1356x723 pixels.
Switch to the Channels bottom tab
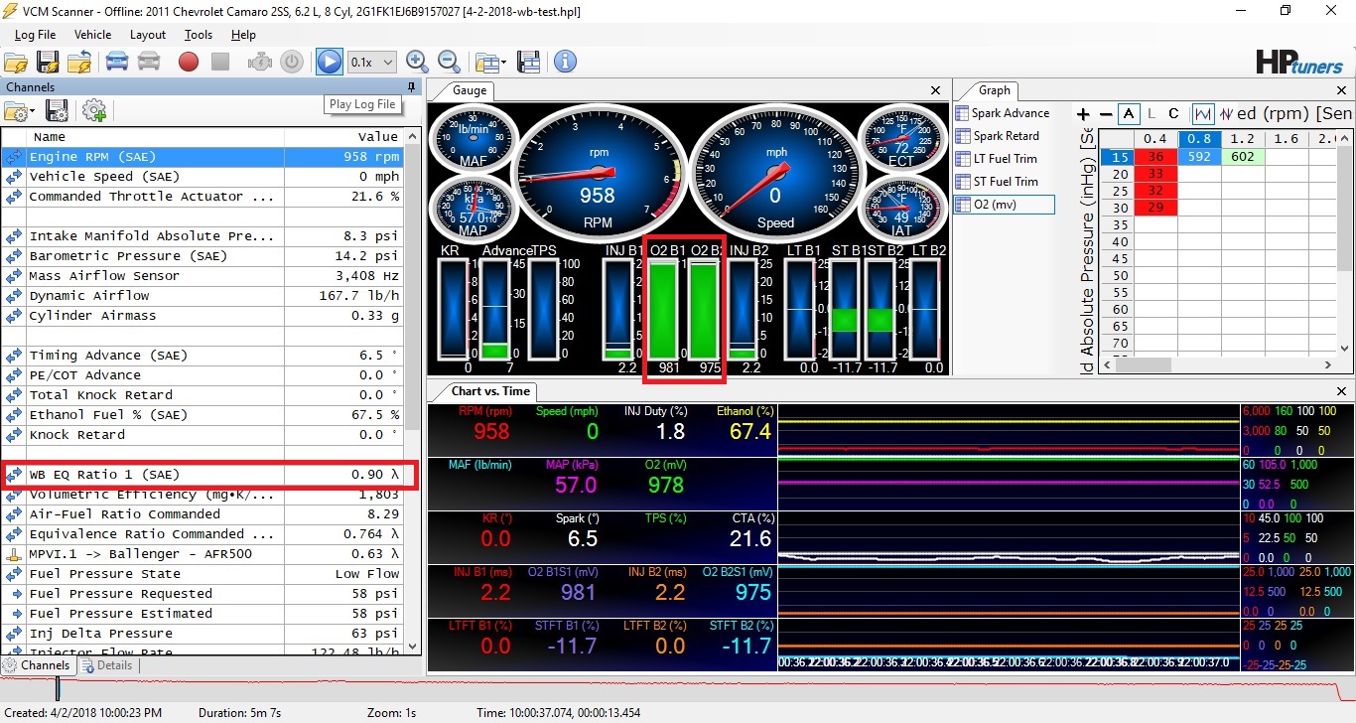(x=38, y=665)
